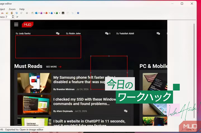Click the vertical scrollbar of the editor
This screenshot has width=201, height=133.
point(194,71)
